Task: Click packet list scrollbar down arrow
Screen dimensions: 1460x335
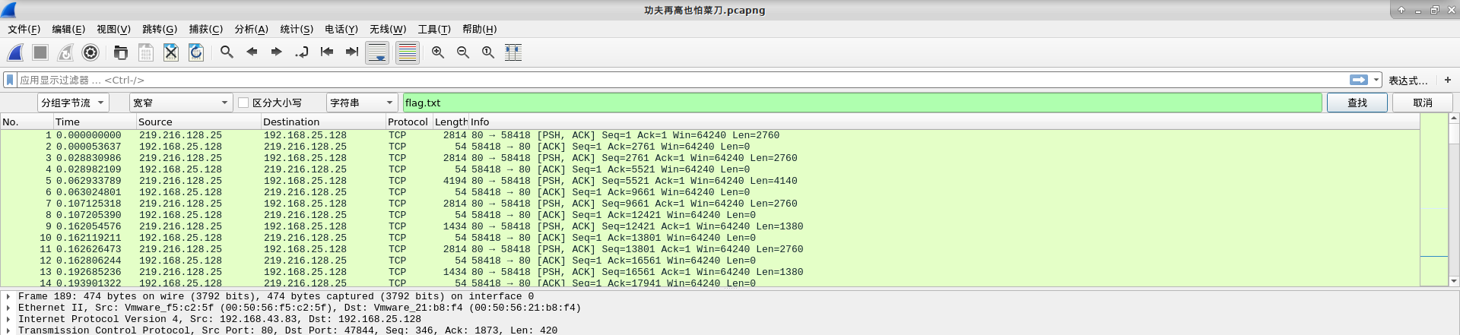Action: click(x=1454, y=281)
